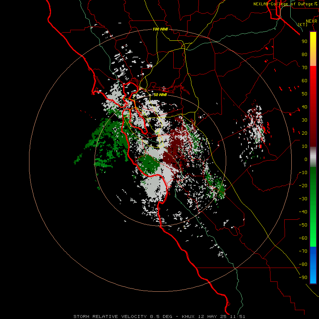Click the -80 value on the velocity scale
Image resolution: width=319 pixels, height=319 pixels.
(303, 264)
